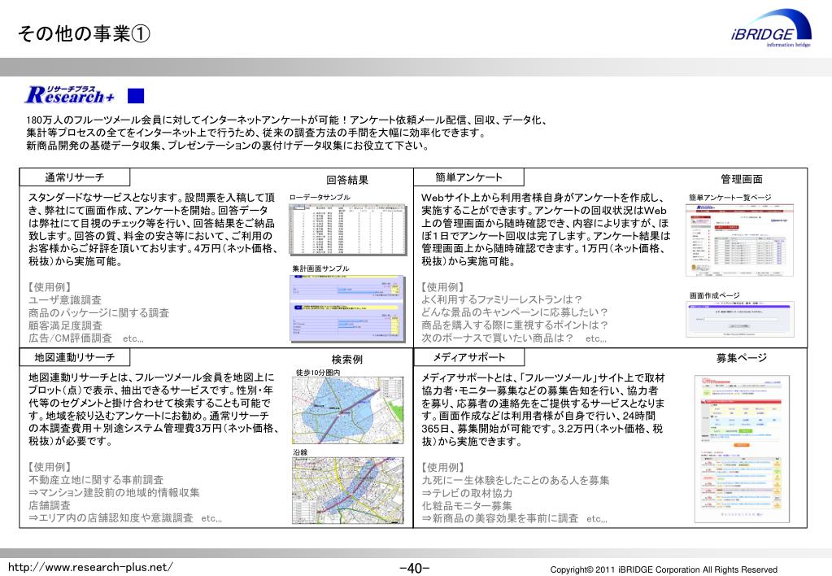Click the 【使用例】 label under 通常リサーチ

[x=50, y=286]
